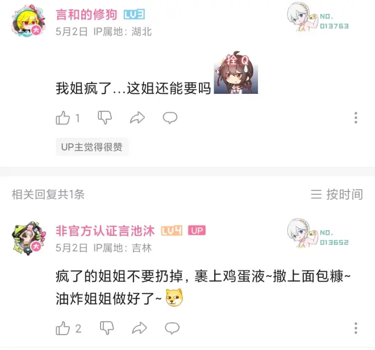Screen dimensions: 375x350
Task: Reply to 非官方认证言池沐 via bubble icon
Action: coord(172,328)
